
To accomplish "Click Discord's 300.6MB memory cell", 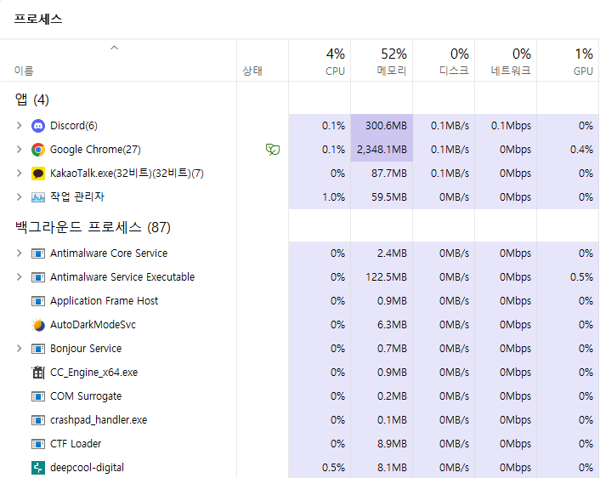I will pyautogui.click(x=382, y=126).
